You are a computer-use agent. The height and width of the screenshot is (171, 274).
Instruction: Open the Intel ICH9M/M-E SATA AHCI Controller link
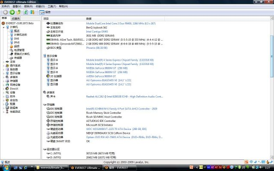click(122, 109)
